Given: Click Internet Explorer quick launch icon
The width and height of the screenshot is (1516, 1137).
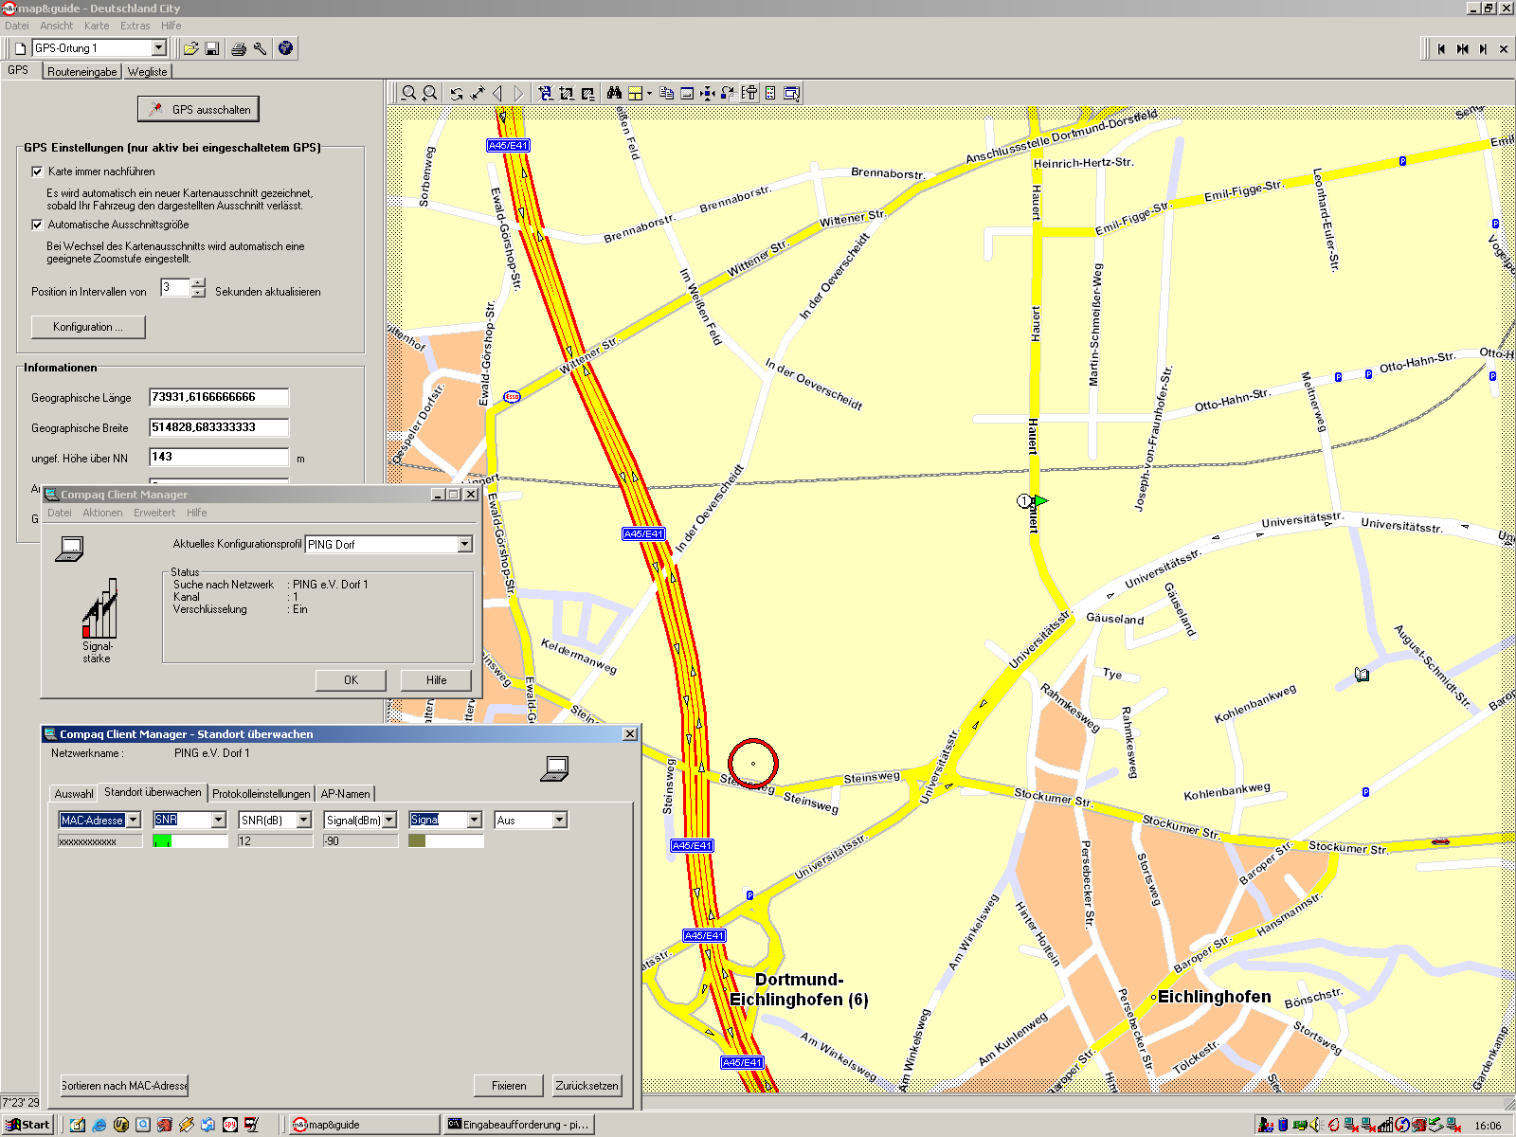Looking at the screenshot, I should (x=99, y=1125).
